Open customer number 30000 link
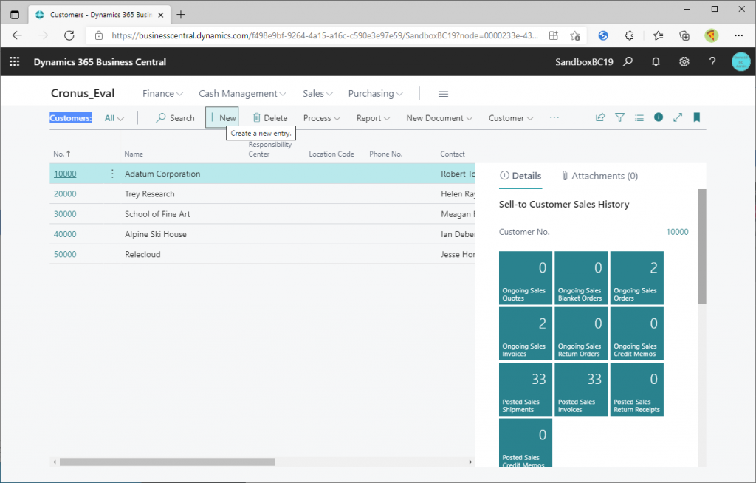This screenshot has width=756, height=483. pyautogui.click(x=65, y=214)
